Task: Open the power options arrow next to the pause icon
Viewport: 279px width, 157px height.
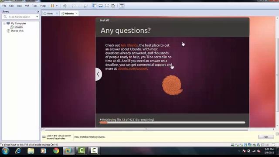Action: [57, 6]
